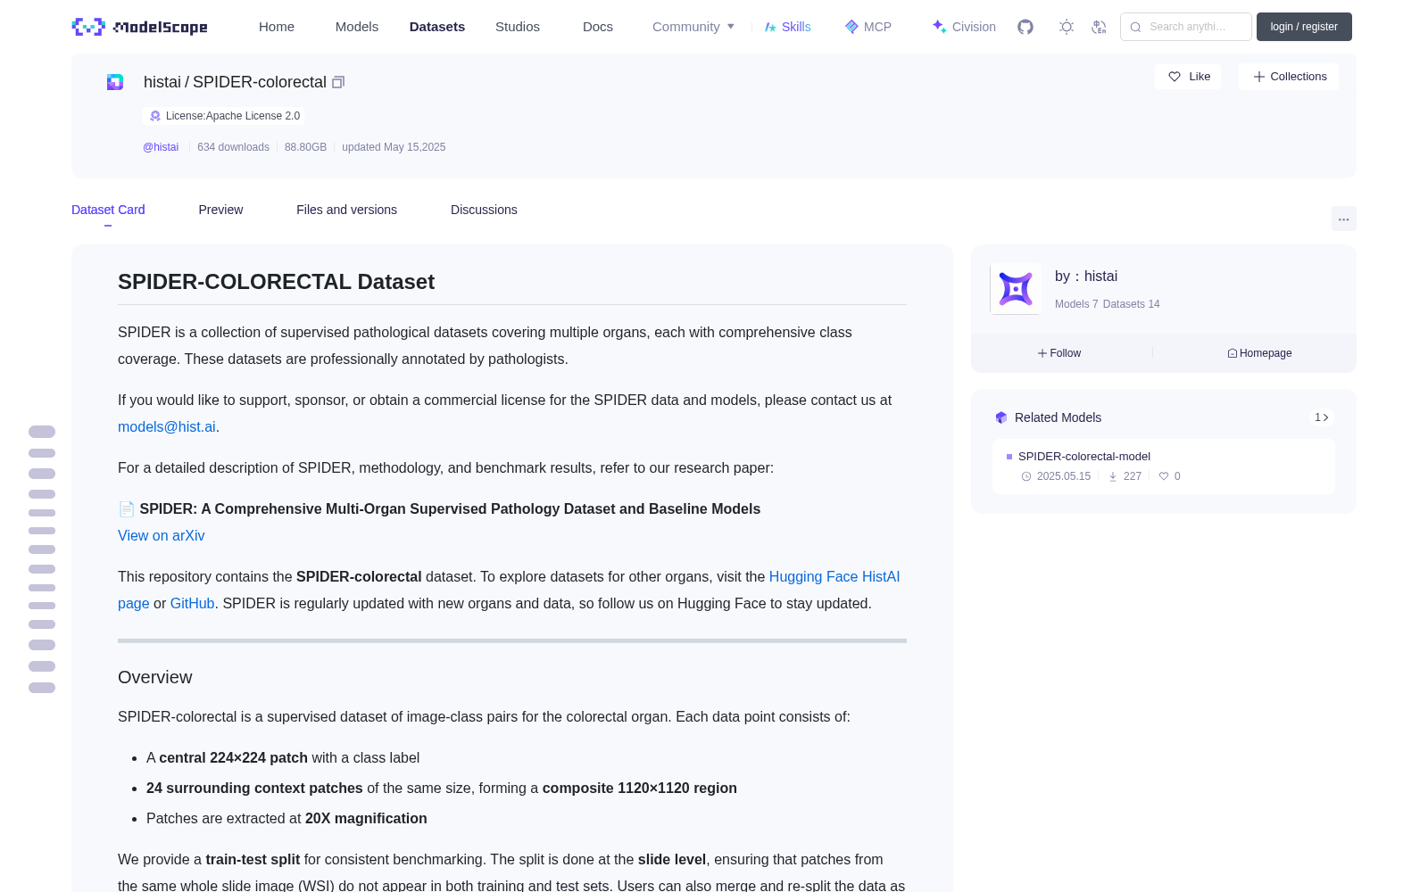Click the Models 7 count text
The height and width of the screenshot is (892, 1428).
click(x=1076, y=304)
